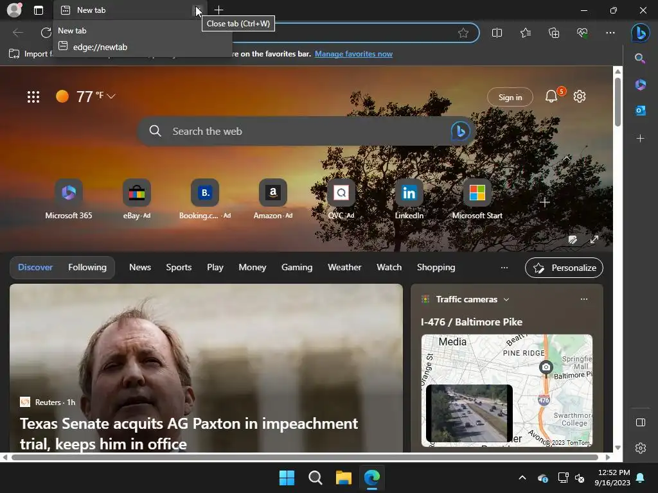
Task: Click the camera marker on the map
Action: (546, 368)
